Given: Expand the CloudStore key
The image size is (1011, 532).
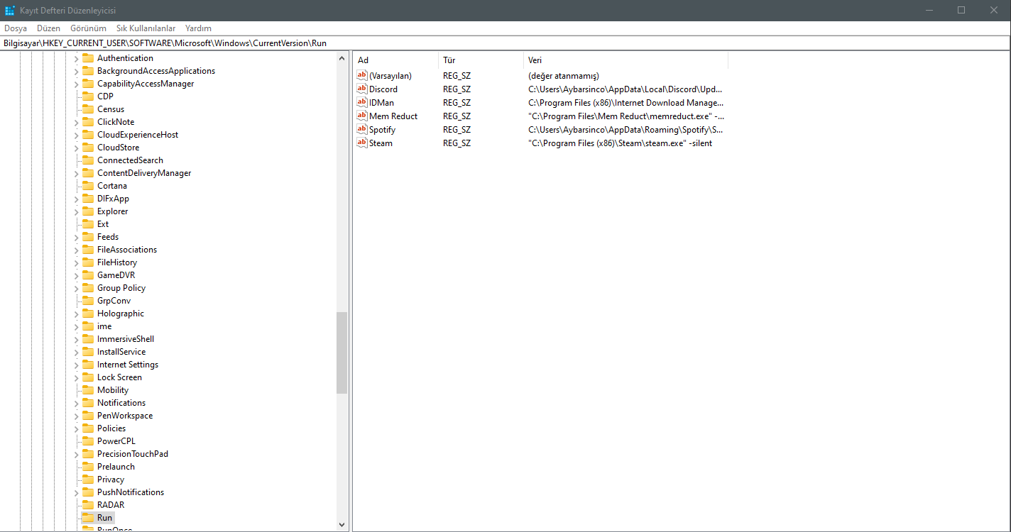Looking at the screenshot, I should click(x=77, y=148).
